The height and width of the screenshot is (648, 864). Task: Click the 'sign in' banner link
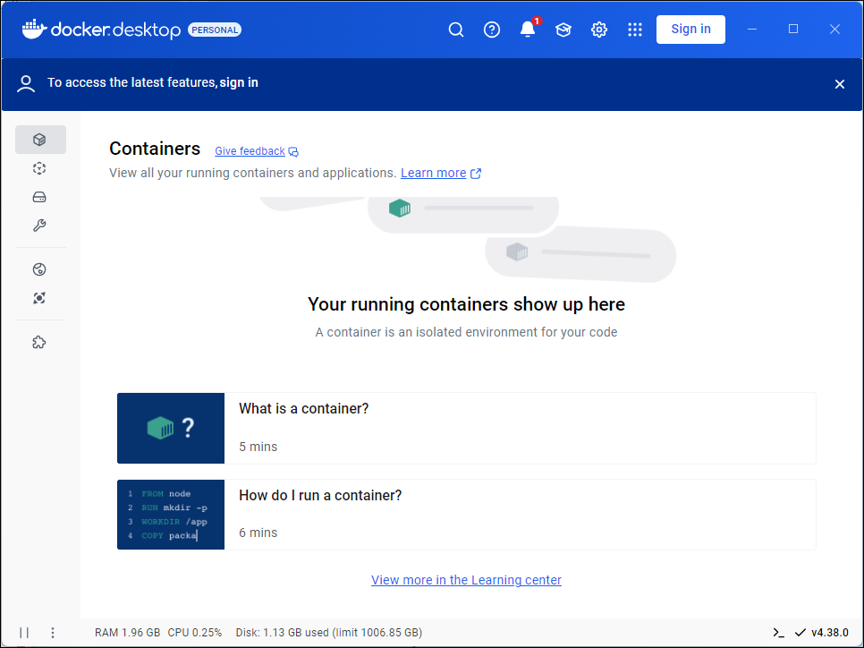239,82
